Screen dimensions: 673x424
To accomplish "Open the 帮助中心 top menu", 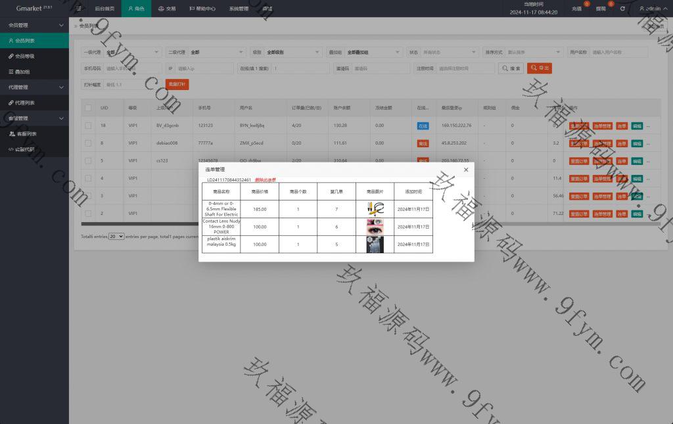I will click(x=202, y=9).
